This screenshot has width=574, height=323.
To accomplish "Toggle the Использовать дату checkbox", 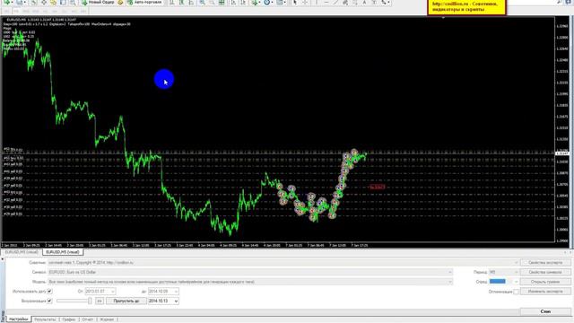I will (50, 291).
